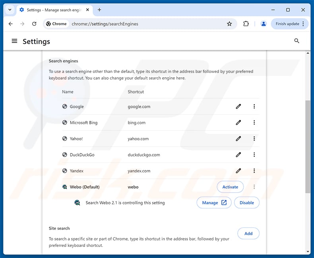Open more actions for Webo (Default)
Screen dimensions: 314x258
(254, 187)
